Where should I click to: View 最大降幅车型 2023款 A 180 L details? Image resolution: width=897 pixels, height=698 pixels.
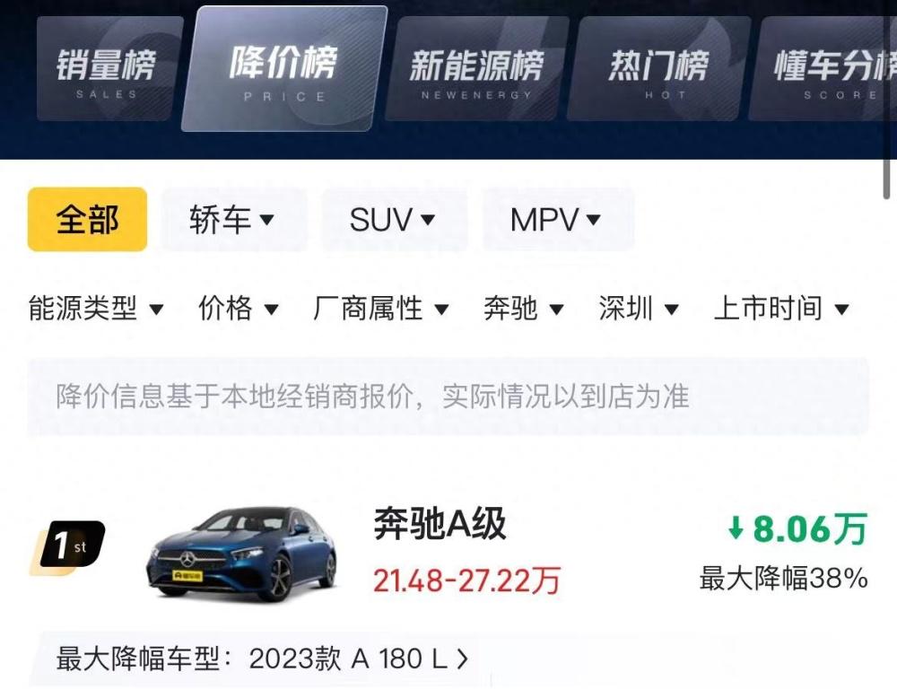(262, 659)
